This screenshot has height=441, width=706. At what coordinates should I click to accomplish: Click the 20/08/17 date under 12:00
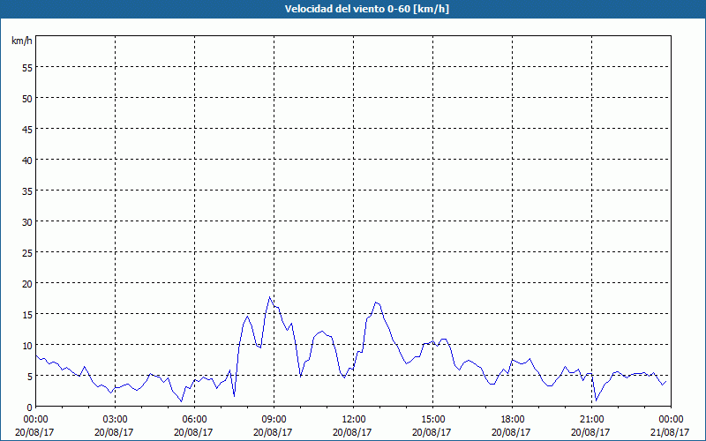(352, 432)
